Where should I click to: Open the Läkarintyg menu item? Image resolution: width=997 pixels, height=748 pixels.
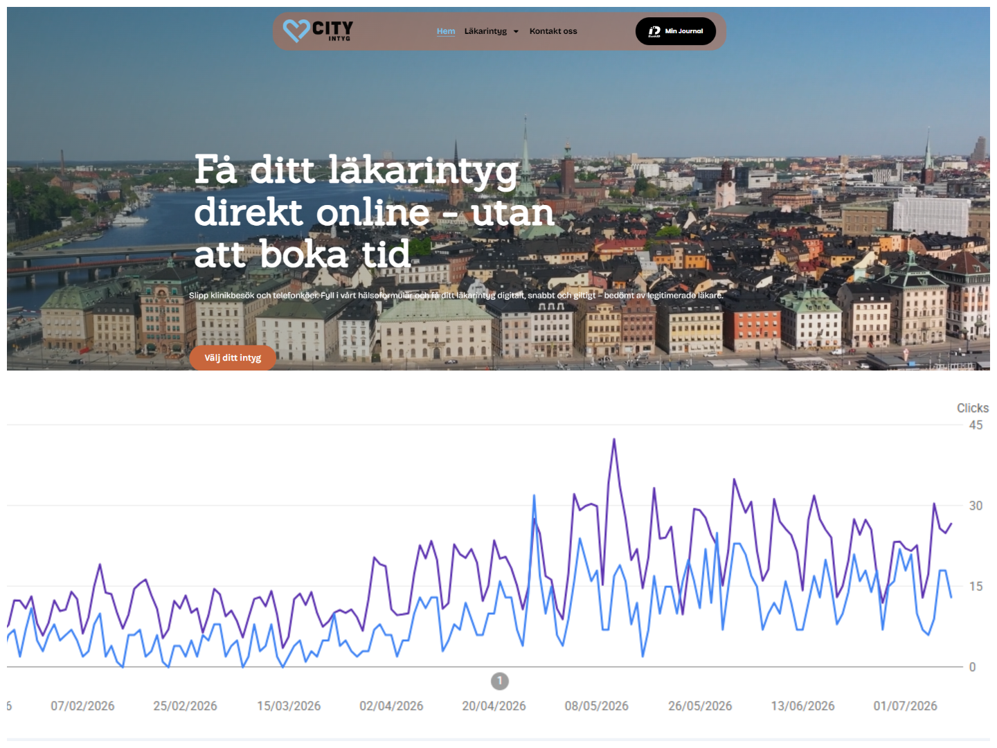pyautogui.click(x=485, y=31)
